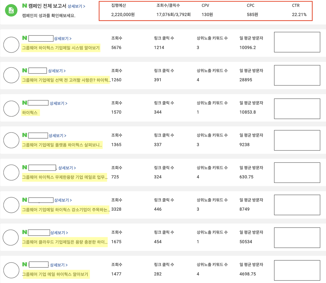Screen dimensions: 326x283
Task: Click the image placeholder box on the top-right row
Action: click(x=297, y=42)
